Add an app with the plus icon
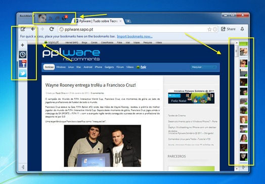This screenshot has width=265, height=184. pyautogui.click(x=22, y=45)
